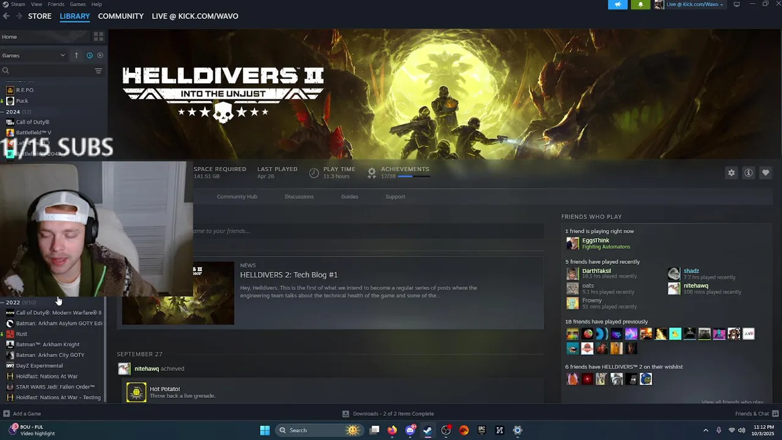Viewport: 782px width, 440px height.
Task: Select DayZ Experimental entry
Action: point(39,366)
